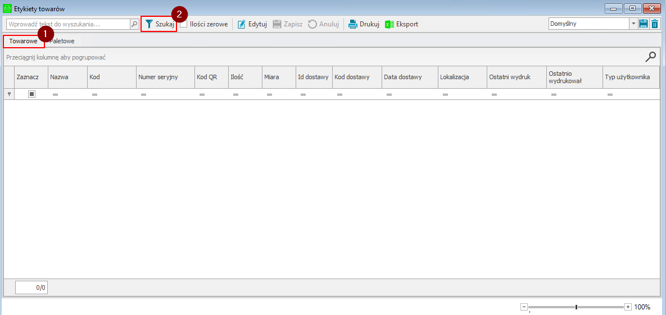Click the zoom slider track
Image resolution: width=666 pixels, height=315 pixels.
coord(551,307)
